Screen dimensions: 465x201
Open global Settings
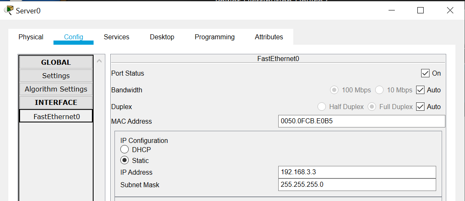pyautogui.click(x=56, y=76)
